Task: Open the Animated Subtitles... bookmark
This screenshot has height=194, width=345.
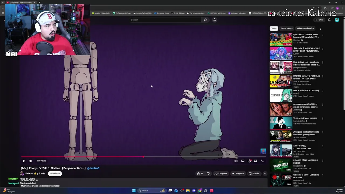Action: coord(237,13)
